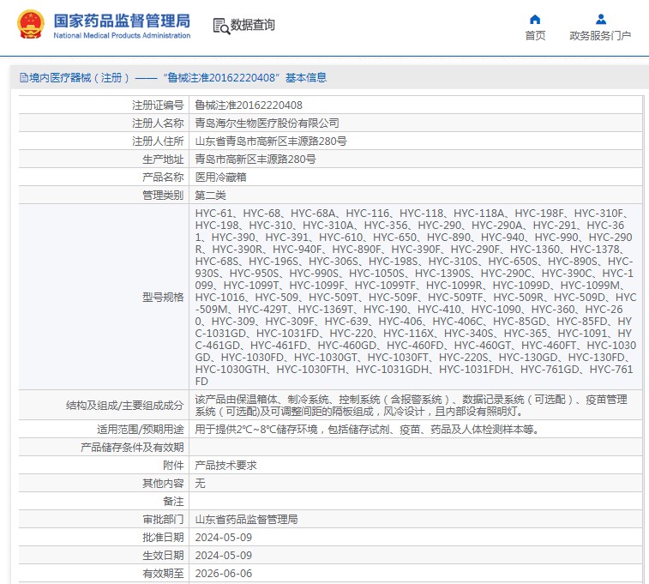
Task: Select the 注册证编号 value 鲁械注准20162220408
Action: [249, 105]
